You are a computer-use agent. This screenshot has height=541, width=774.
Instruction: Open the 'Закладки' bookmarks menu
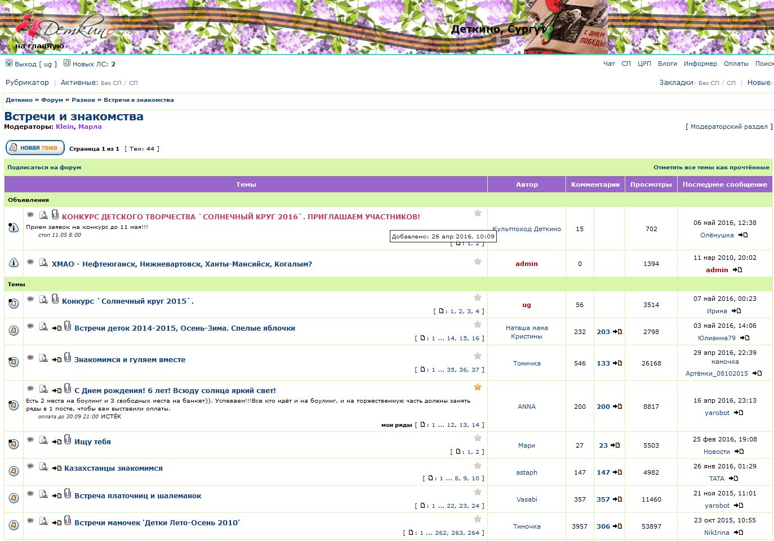(676, 83)
